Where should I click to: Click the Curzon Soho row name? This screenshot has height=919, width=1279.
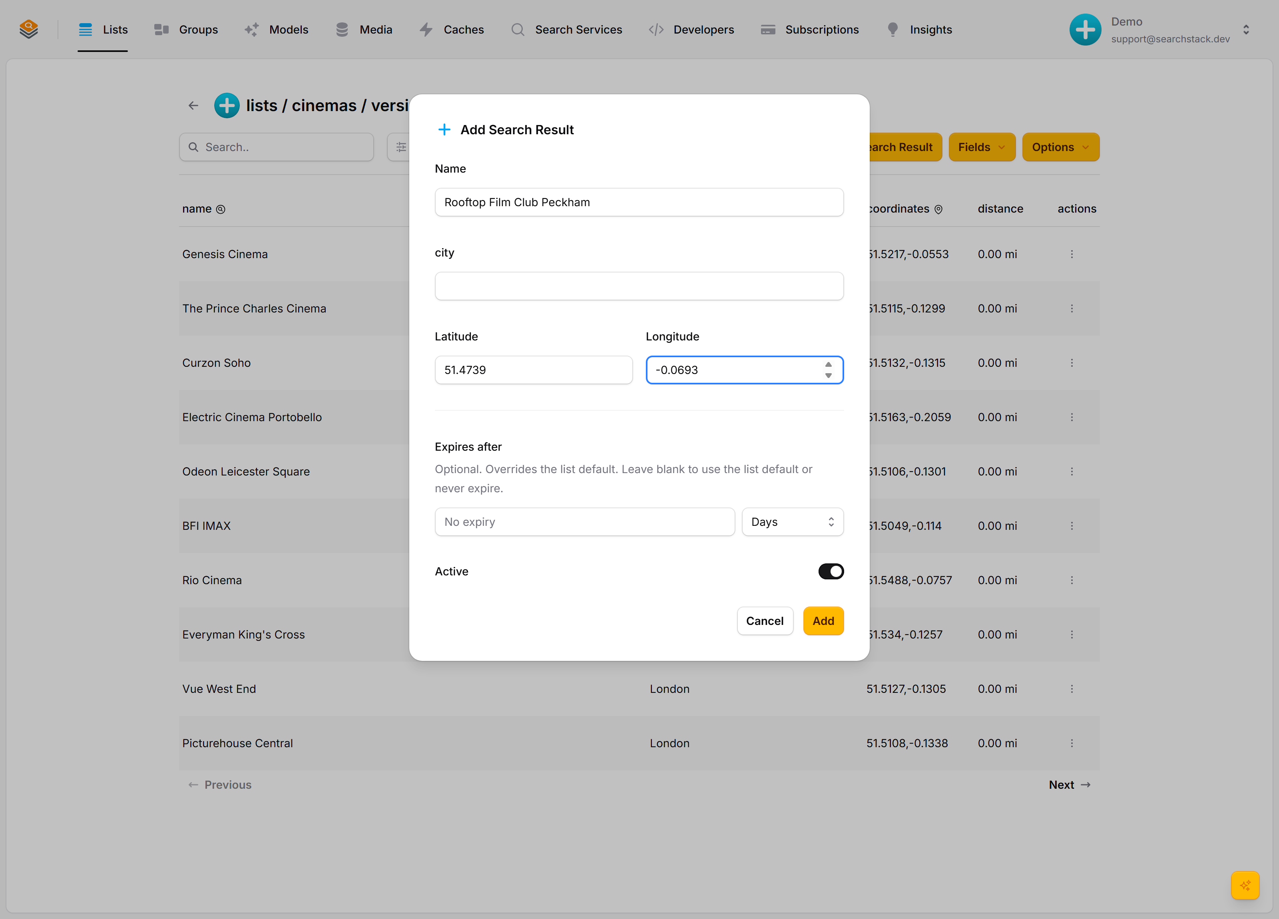tap(217, 363)
